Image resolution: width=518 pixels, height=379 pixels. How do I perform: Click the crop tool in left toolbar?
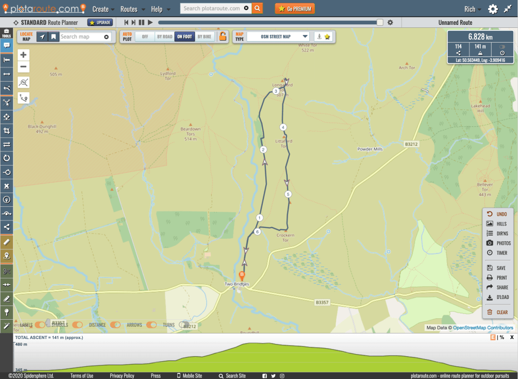[x=7, y=131]
